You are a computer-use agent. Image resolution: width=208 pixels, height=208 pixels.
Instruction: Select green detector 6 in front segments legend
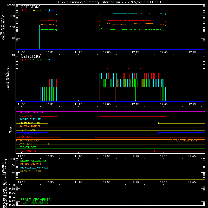click(41, 10)
